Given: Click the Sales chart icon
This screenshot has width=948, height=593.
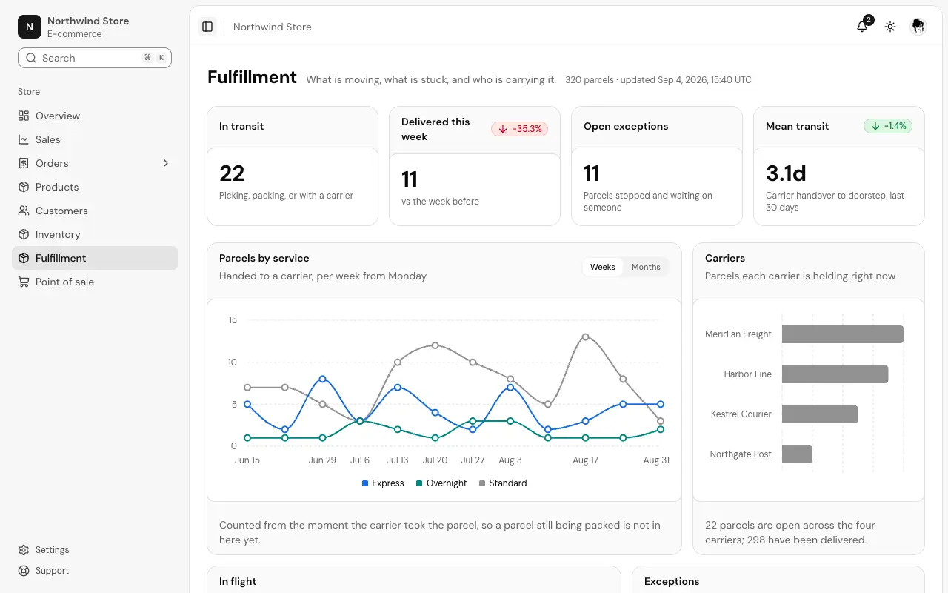Looking at the screenshot, I should click(24, 139).
